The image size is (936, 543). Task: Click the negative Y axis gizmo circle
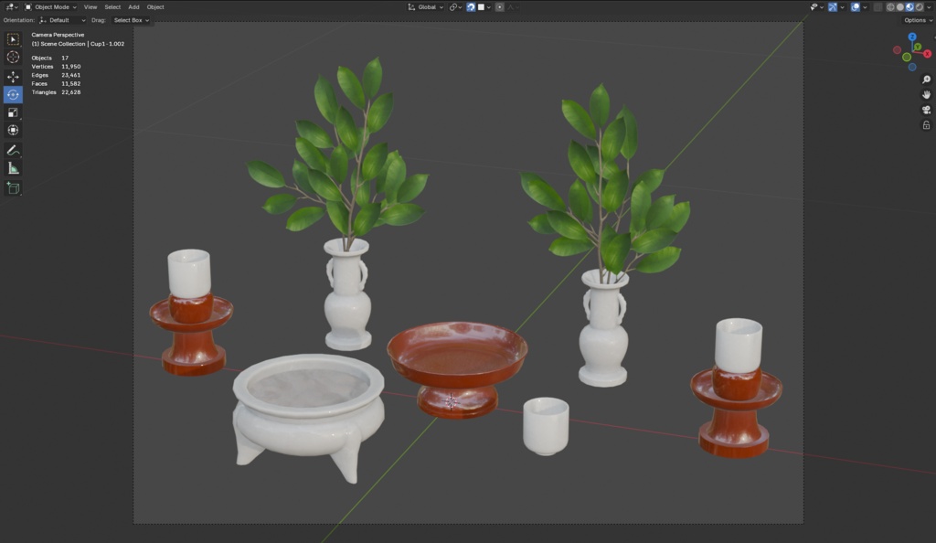coord(907,58)
